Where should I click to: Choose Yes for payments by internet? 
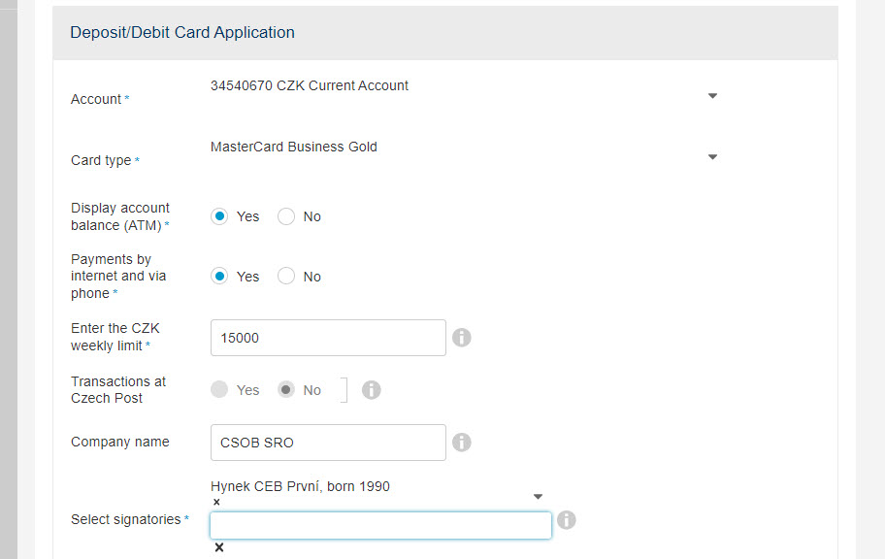(219, 277)
